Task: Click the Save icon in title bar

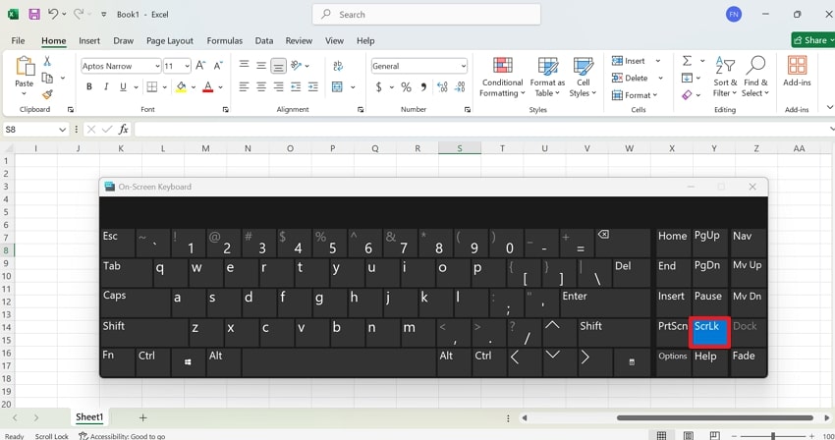Action: (x=34, y=15)
